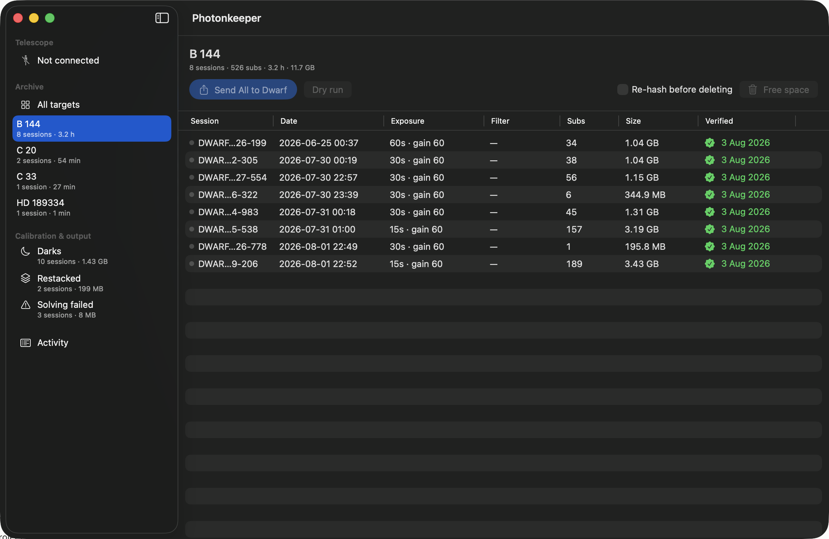
Task: Sort by the Exposure column header
Action: tap(408, 121)
